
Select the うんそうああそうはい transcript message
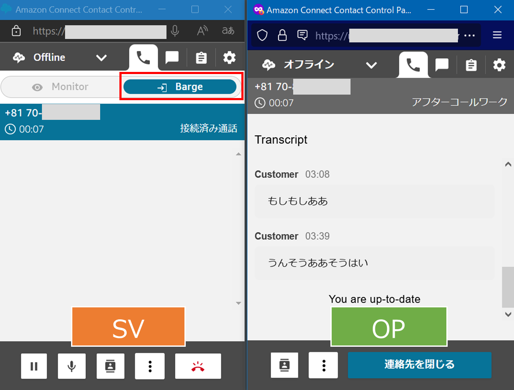pos(374,263)
